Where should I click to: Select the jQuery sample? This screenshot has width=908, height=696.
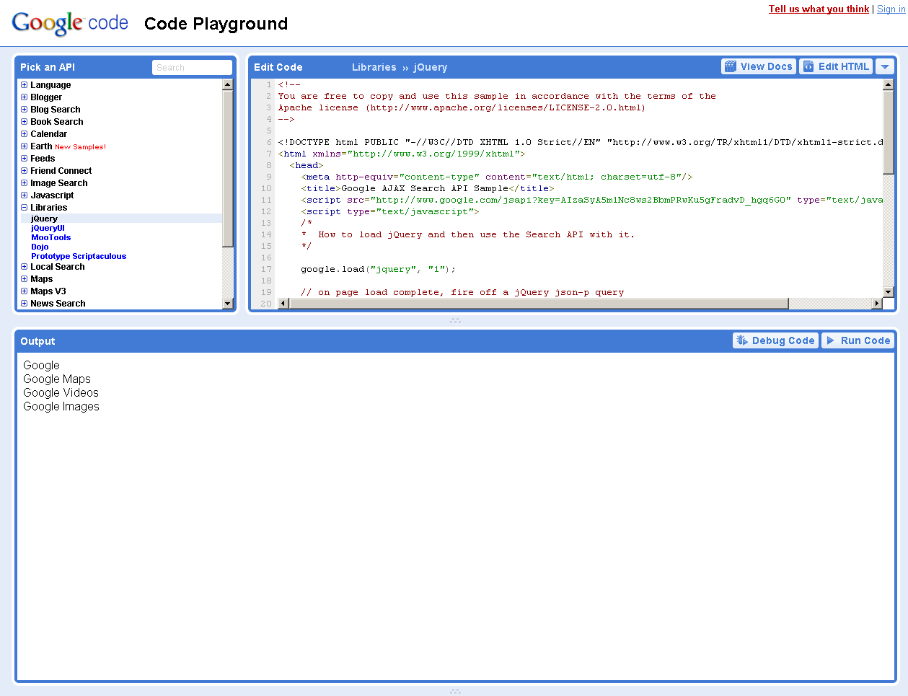tap(44, 219)
